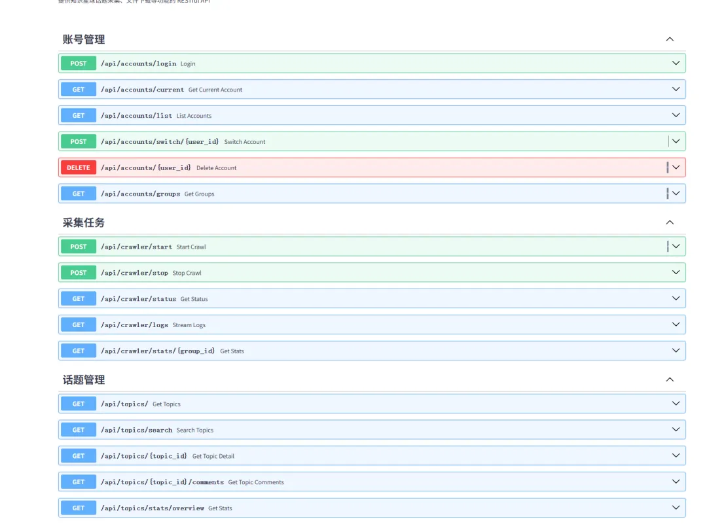The height and width of the screenshot is (528, 707).
Task: Expand the Switch Account row chevron
Action: pos(676,141)
